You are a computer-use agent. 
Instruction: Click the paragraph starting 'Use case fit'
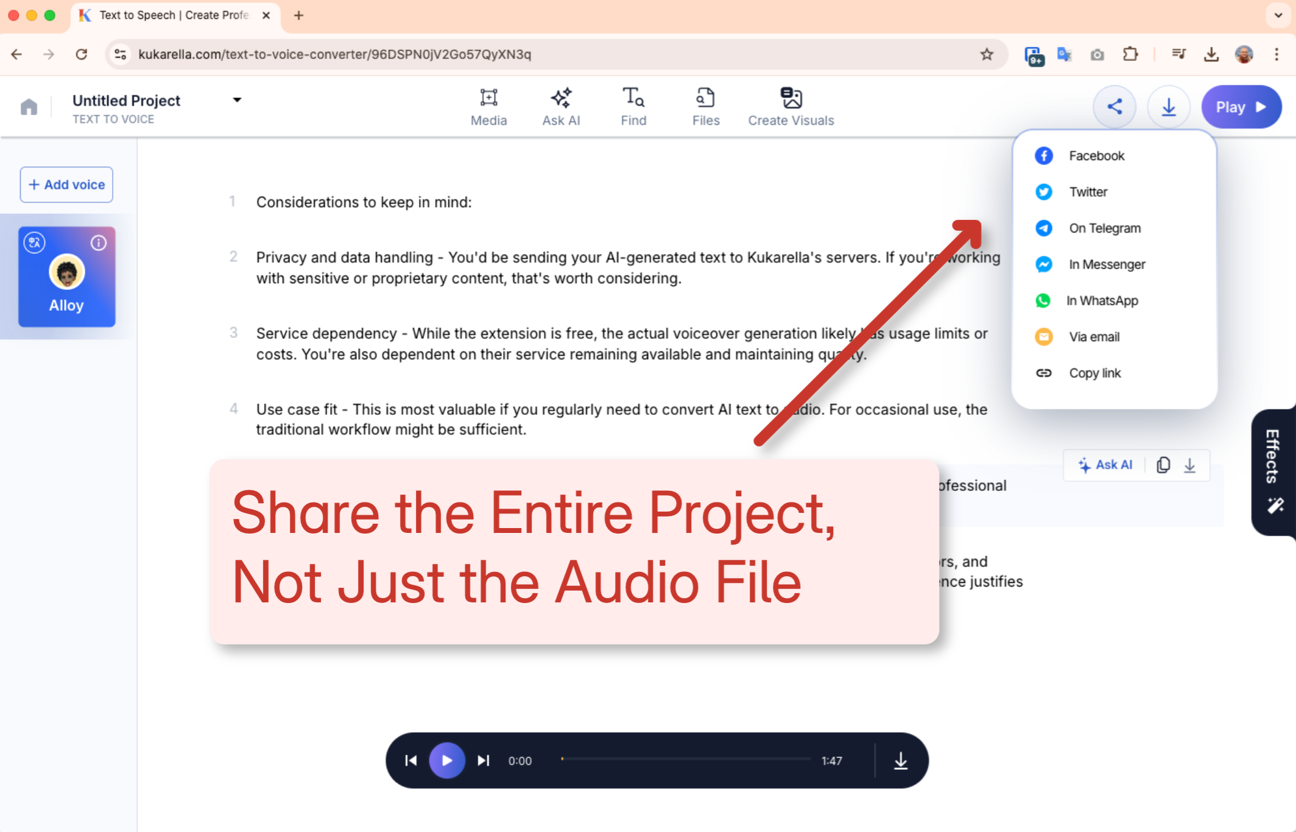pyautogui.click(x=621, y=419)
